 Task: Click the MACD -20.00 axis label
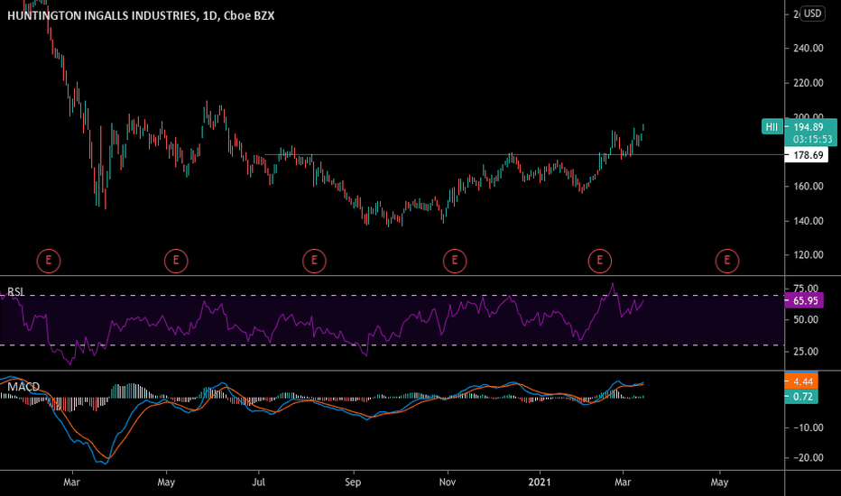[808, 457]
